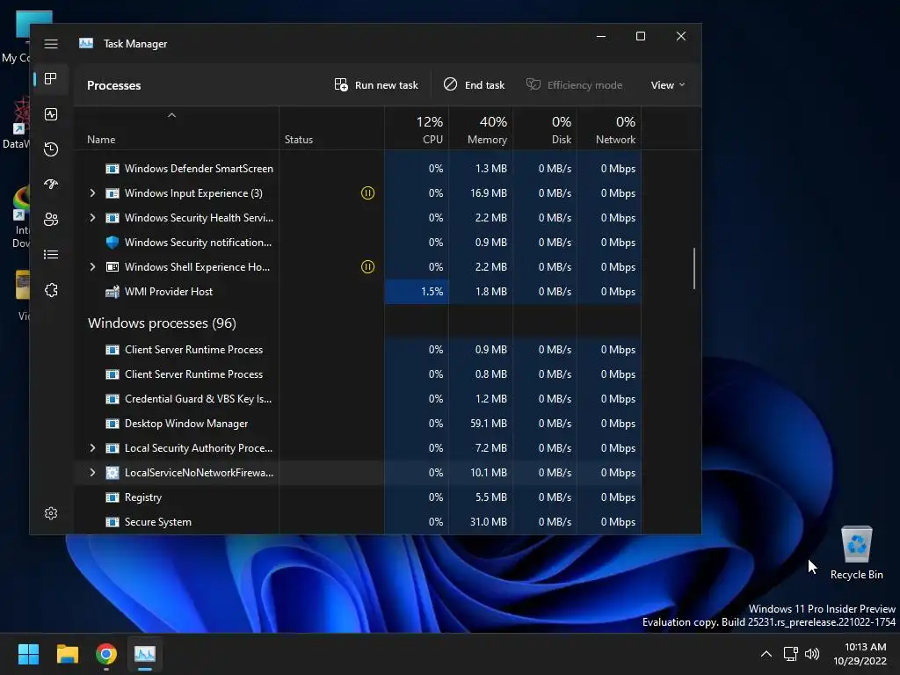The image size is (900, 675).
Task: Expand LocalServiceNoNetworkFirewall row
Action: 92,472
